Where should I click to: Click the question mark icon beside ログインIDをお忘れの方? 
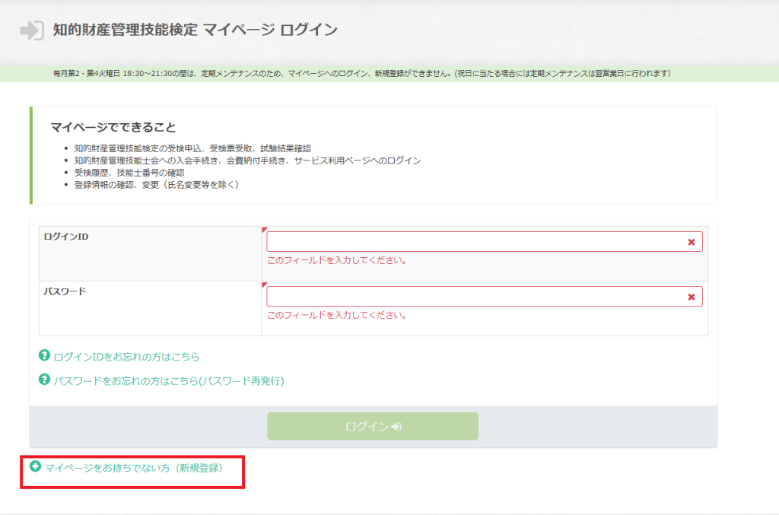pyautogui.click(x=44, y=355)
